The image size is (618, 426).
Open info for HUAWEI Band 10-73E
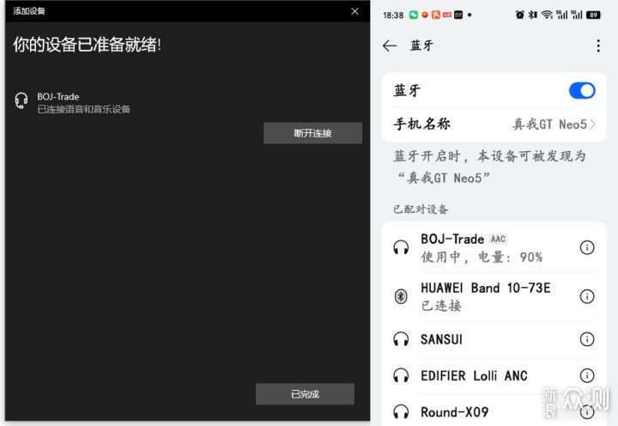(x=587, y=296)
